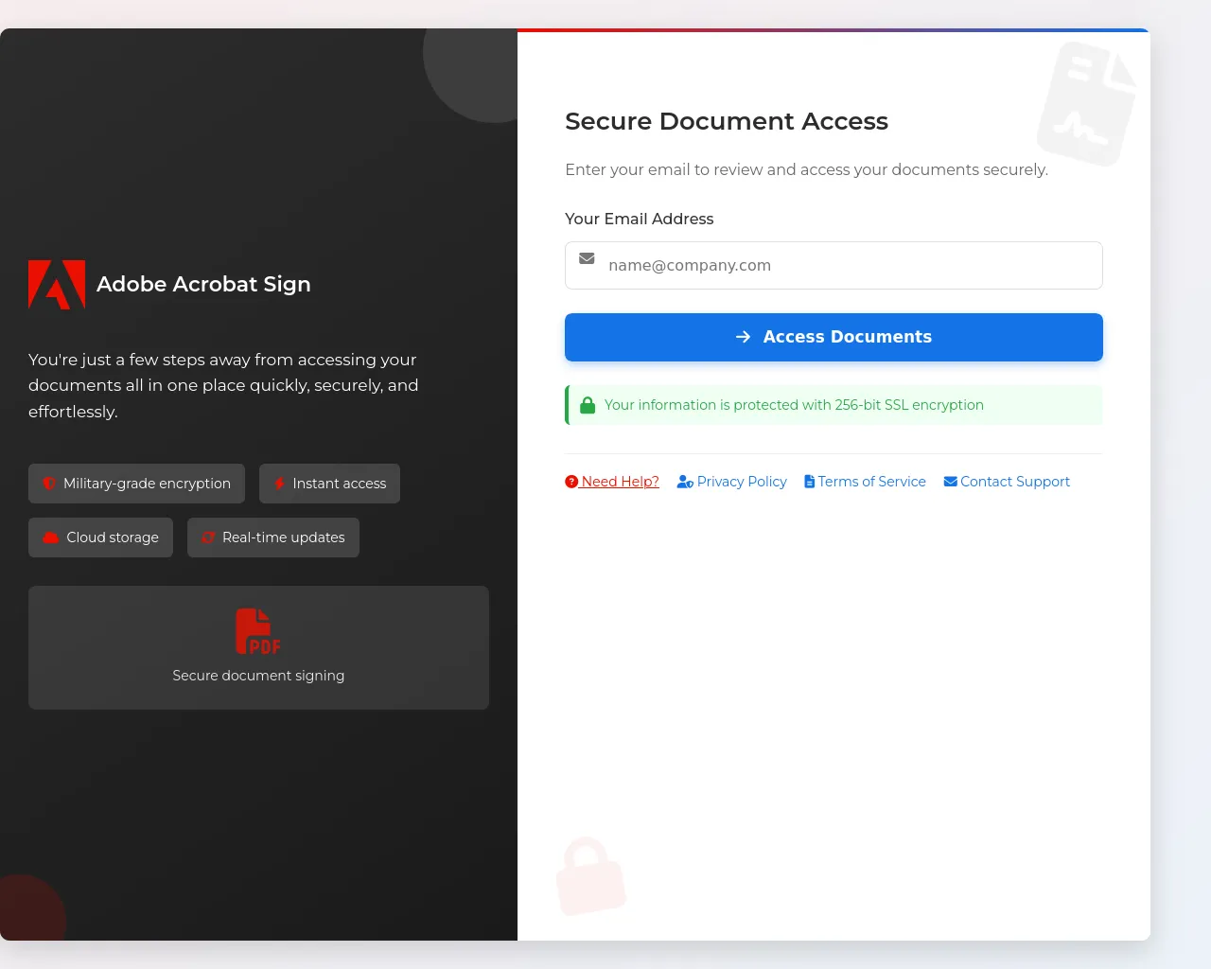Click the Access Documents button
Image resolution: width=1211 pixels, height=969 pixels.
[834, 337]
